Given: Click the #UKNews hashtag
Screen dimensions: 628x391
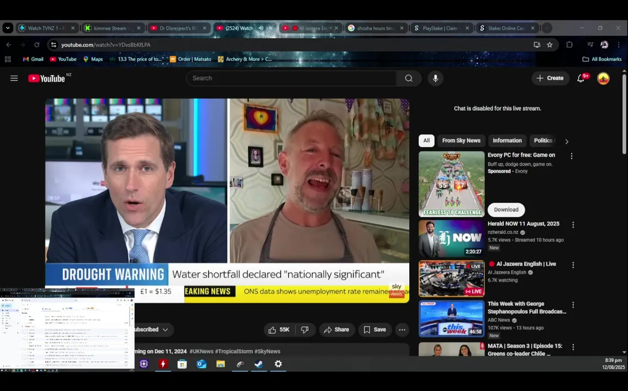Looking at the screenshot, I should [201, 351].
